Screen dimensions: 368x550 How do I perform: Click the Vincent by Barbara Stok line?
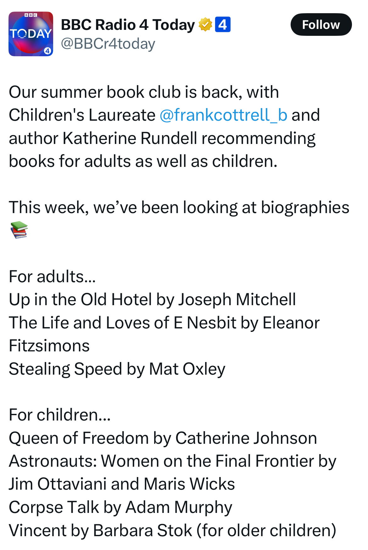(172, 530)
